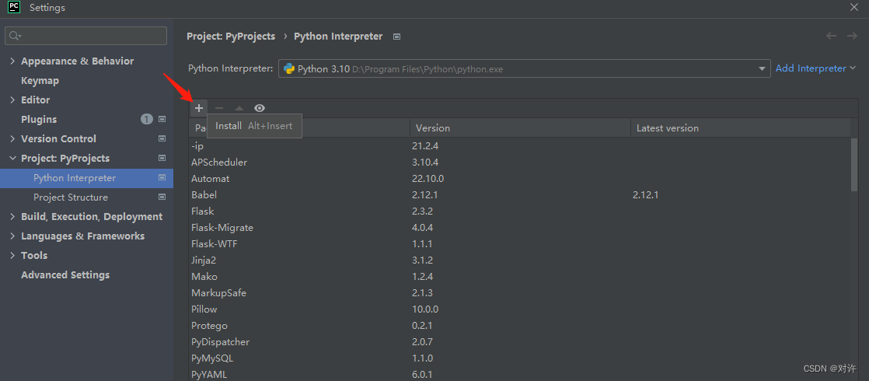Click the settings search field
869x381 pixels.
click(86, 36)
